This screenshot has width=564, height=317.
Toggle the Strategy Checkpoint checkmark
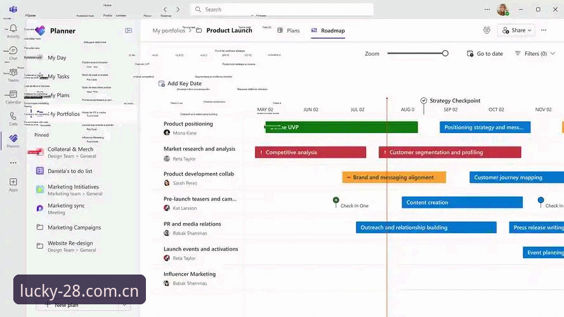tap(424, 101)
